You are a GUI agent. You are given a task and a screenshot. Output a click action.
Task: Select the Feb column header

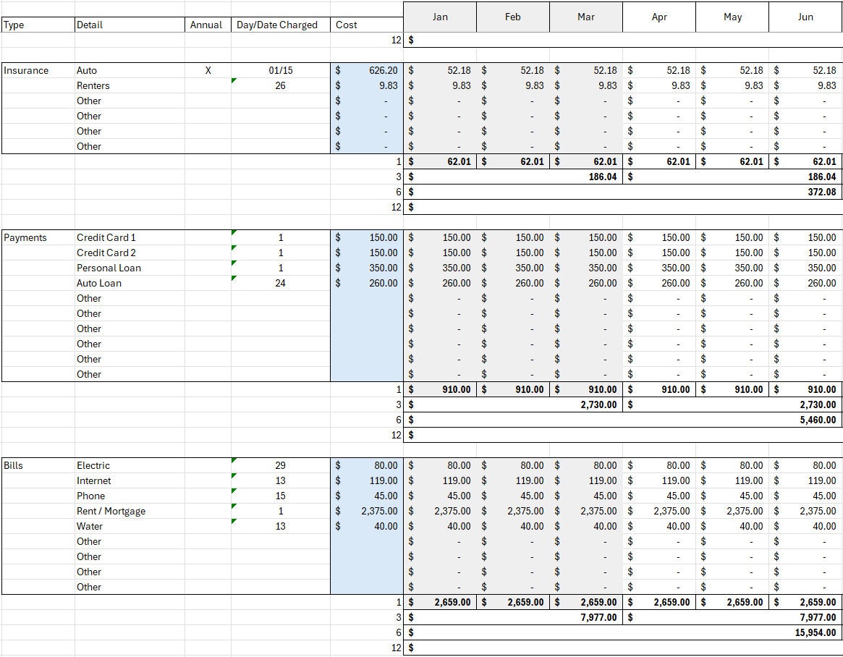point(513,17)
